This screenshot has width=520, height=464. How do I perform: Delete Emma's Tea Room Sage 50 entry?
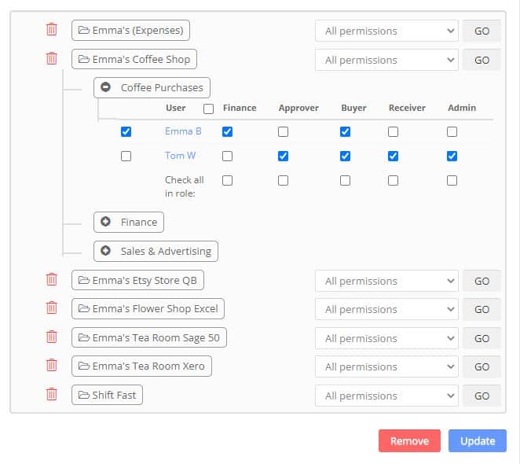(x=51, y=337)
